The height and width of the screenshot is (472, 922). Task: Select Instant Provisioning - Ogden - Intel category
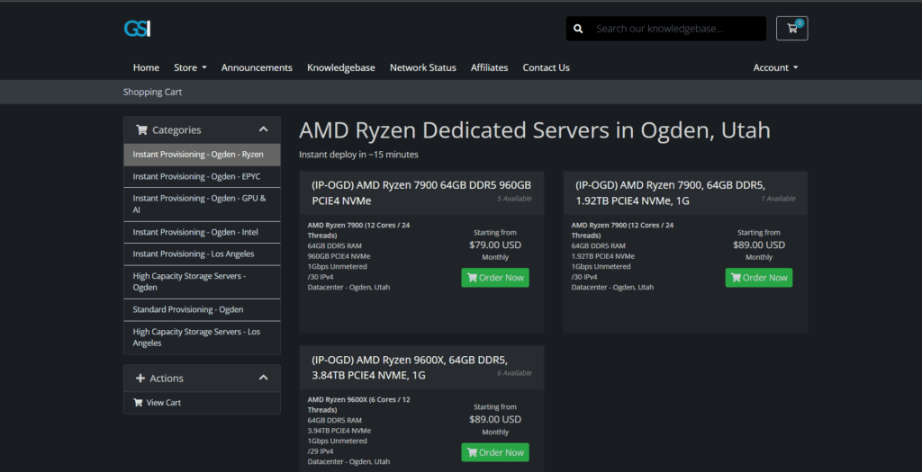tap(202, 232)
